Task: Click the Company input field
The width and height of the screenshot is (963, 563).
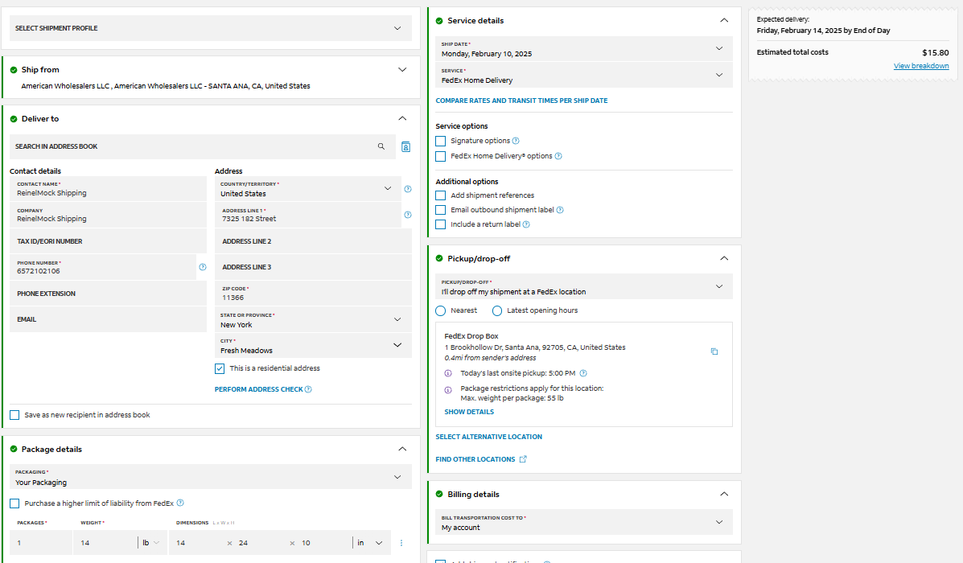Action: [x=108, y=215]
